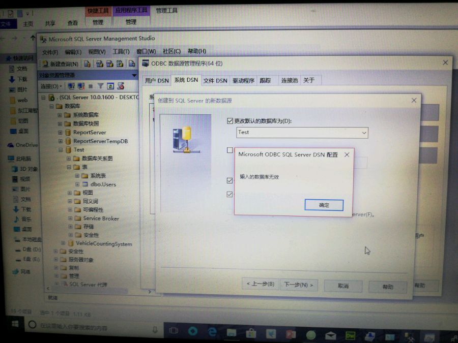Check the empty checkbox beside the error dialog
The height and width of the screenshot is (343, 458).
pyautogui.click(x=230, y=150)
